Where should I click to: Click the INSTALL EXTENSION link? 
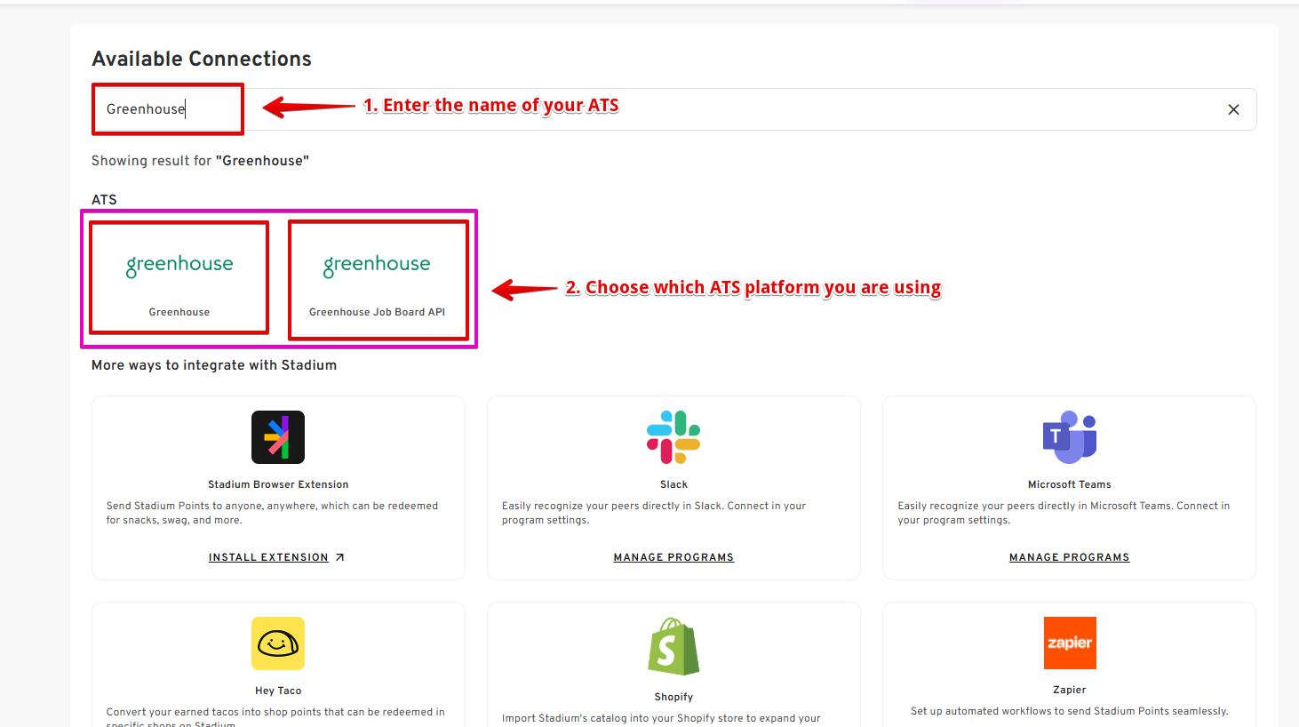268,557
